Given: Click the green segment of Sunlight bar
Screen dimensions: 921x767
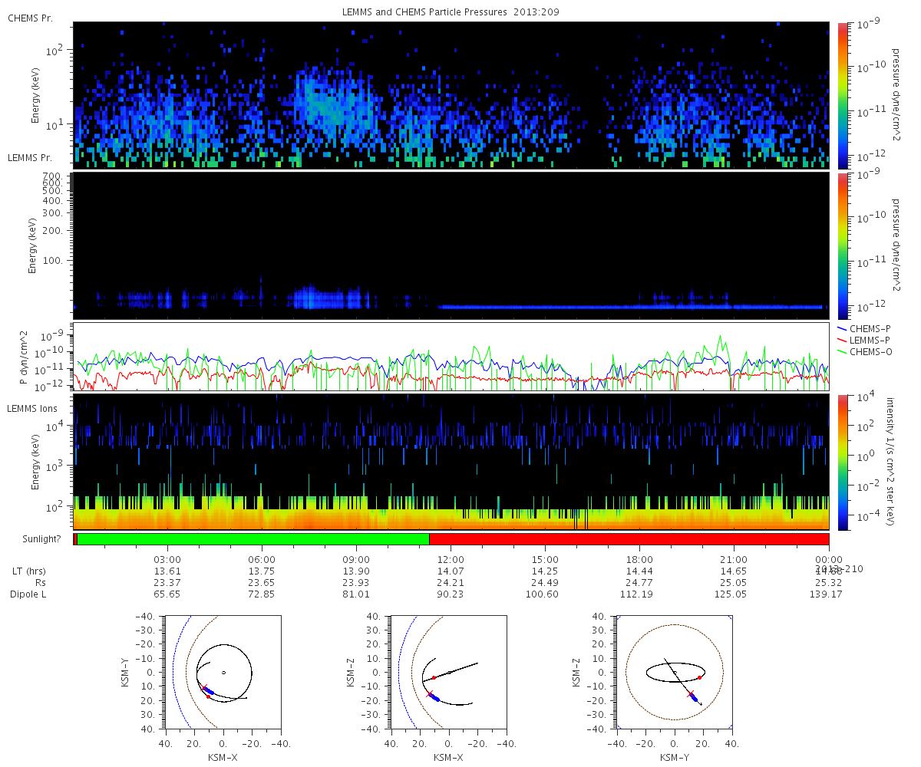Looking at the screenshot, I should (x=253, y=539).
